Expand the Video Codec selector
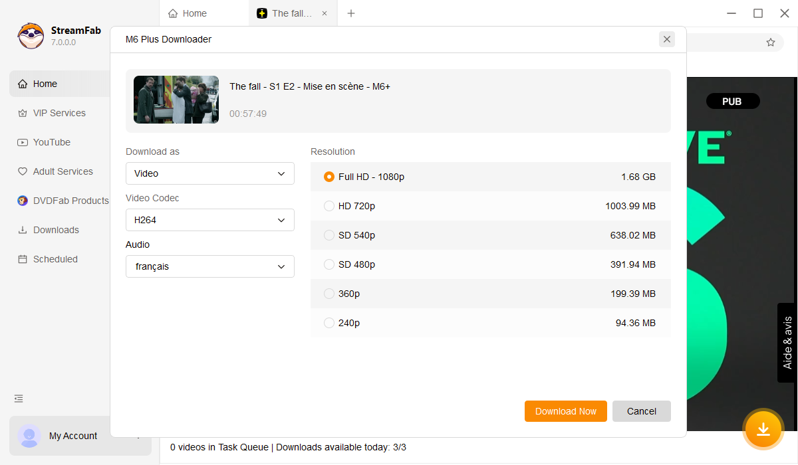 (209, 220)
